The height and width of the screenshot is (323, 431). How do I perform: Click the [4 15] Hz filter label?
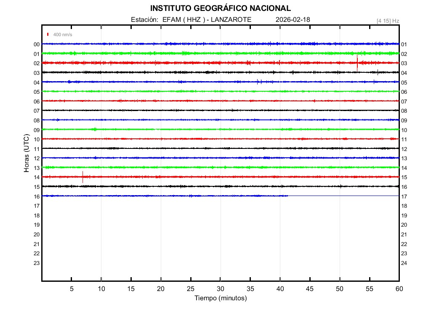click(x=388, y=21)
